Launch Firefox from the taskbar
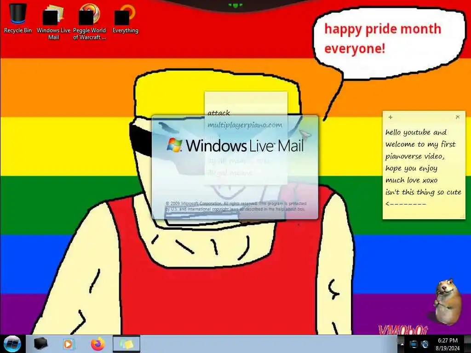471x353 pixels. pyautogui.click(x=98, y=344)
